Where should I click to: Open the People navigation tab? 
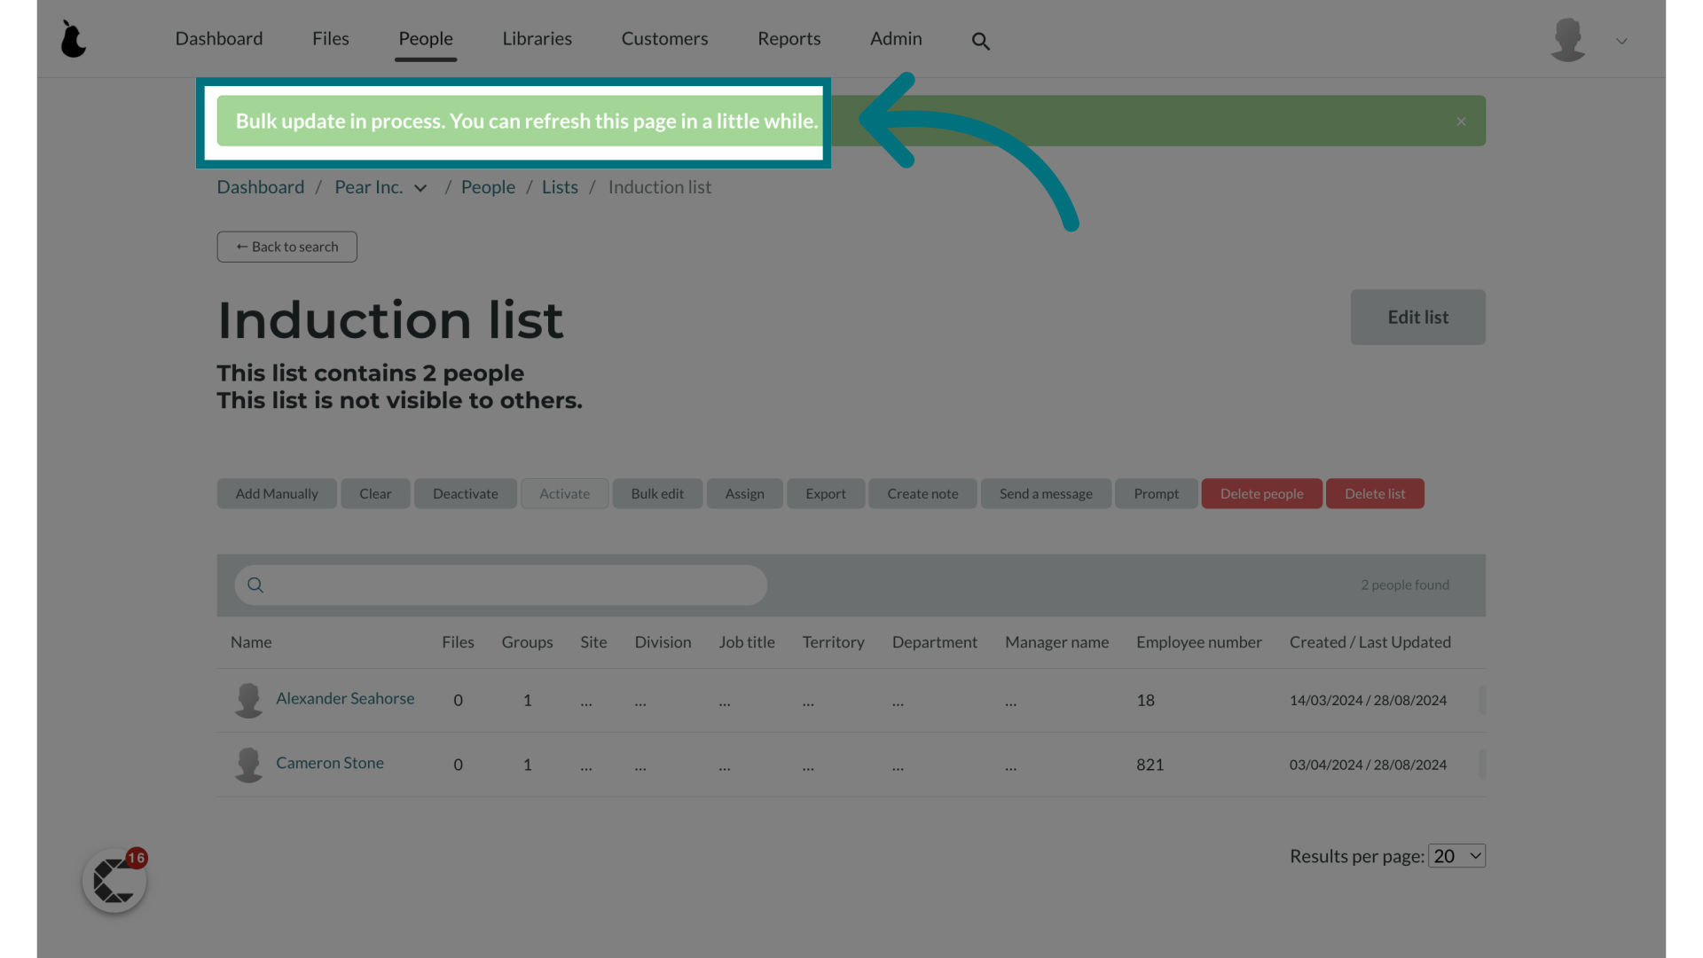click(x=425, y=39)
